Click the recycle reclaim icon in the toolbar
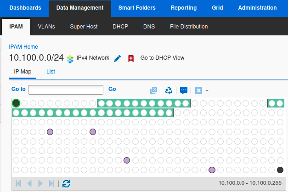 169,90
